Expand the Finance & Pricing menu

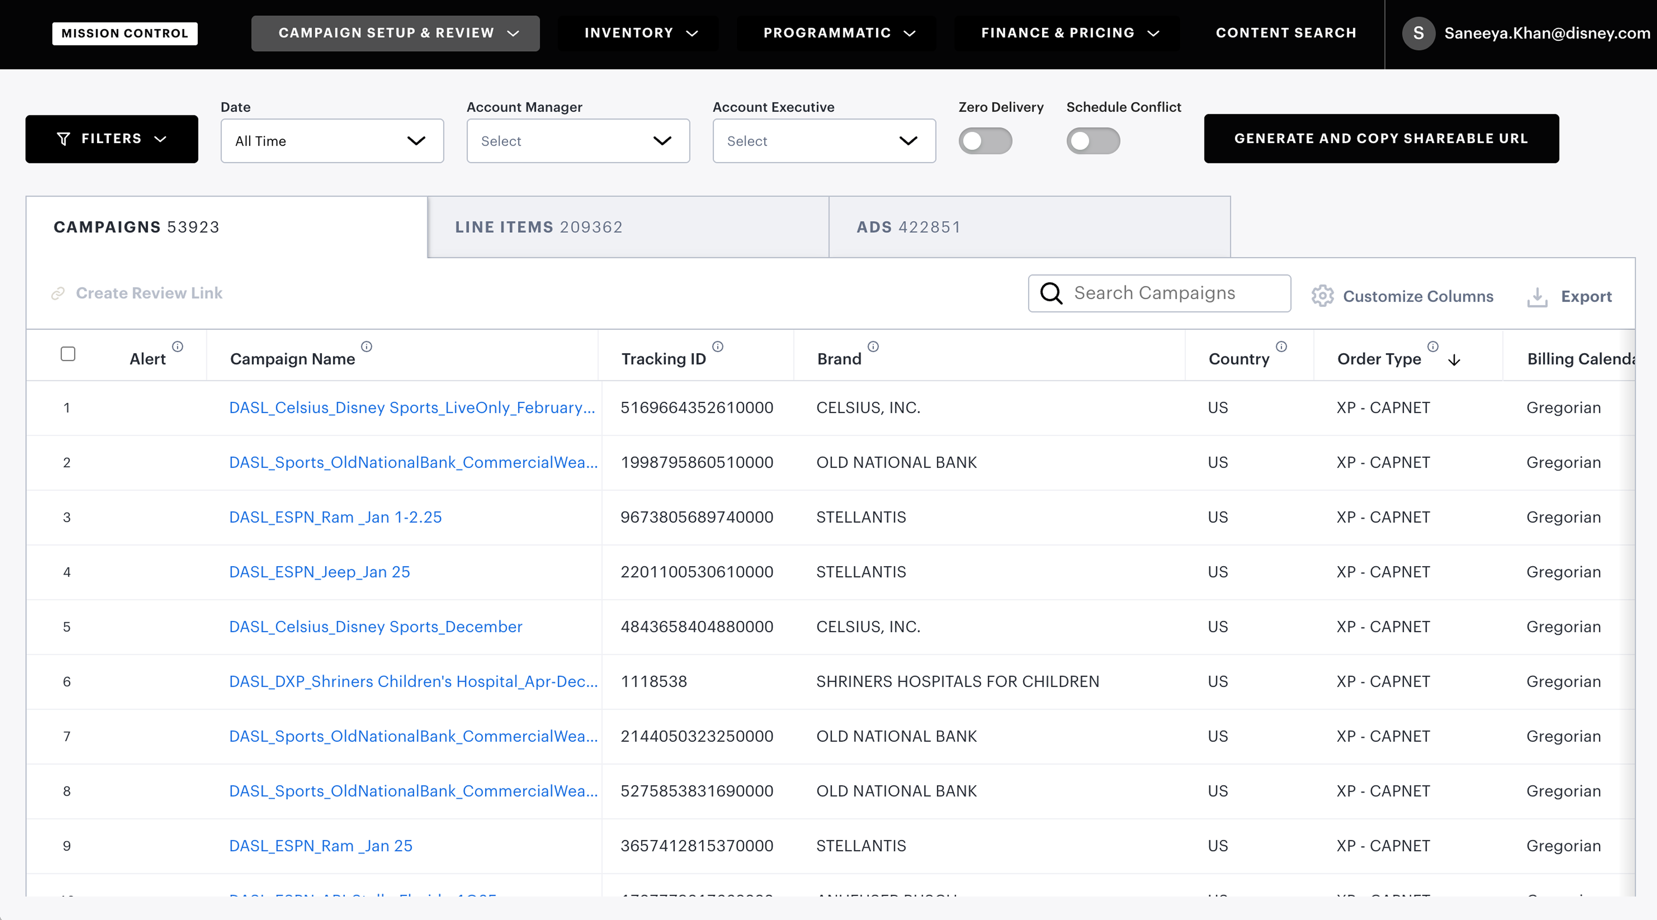pyautogui.click(x=1070, y=33)
